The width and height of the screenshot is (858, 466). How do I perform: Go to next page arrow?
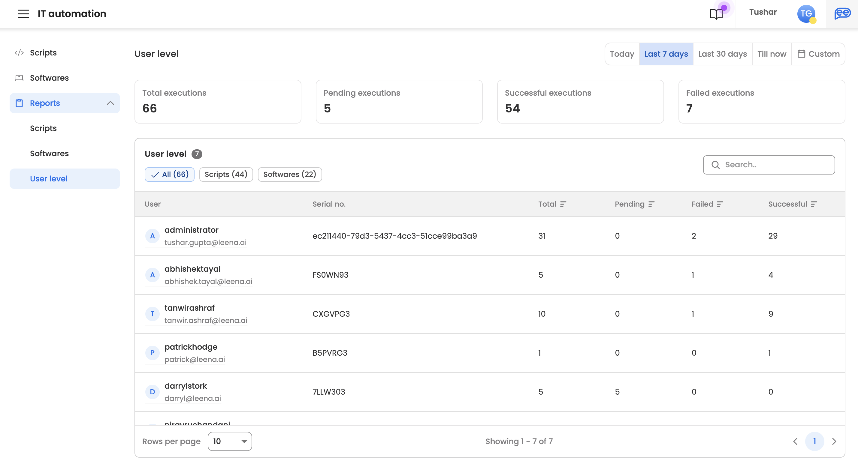[x=834, y=441]
